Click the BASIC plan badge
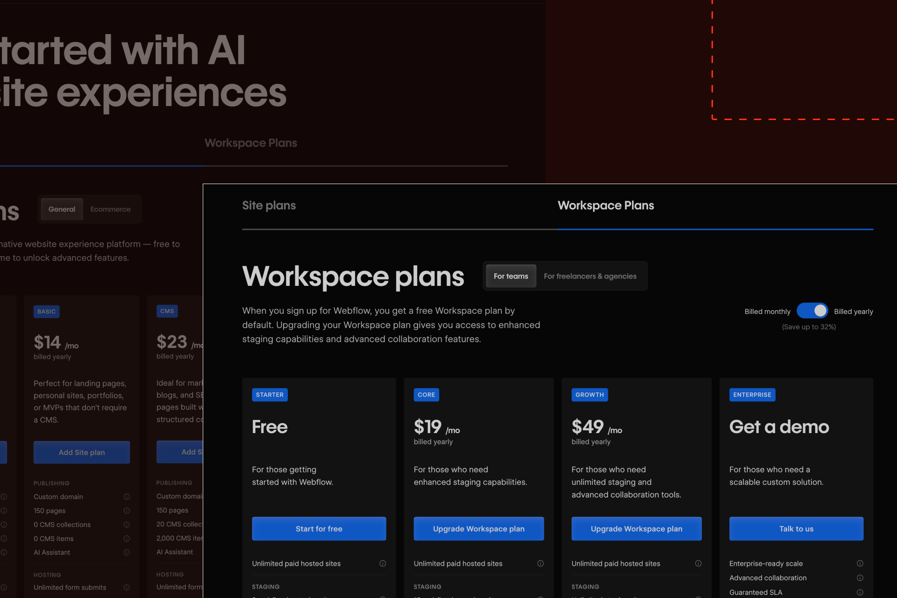The width and height of the screenshot is (897, 598). click(46, 312)
